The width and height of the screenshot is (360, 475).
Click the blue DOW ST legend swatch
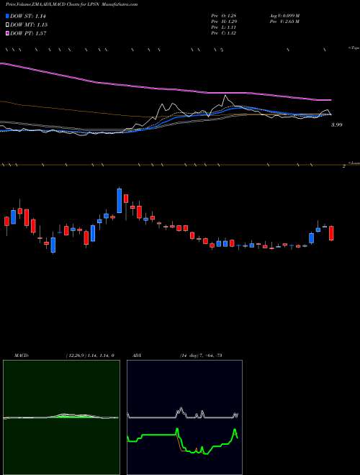pos(8,17)
